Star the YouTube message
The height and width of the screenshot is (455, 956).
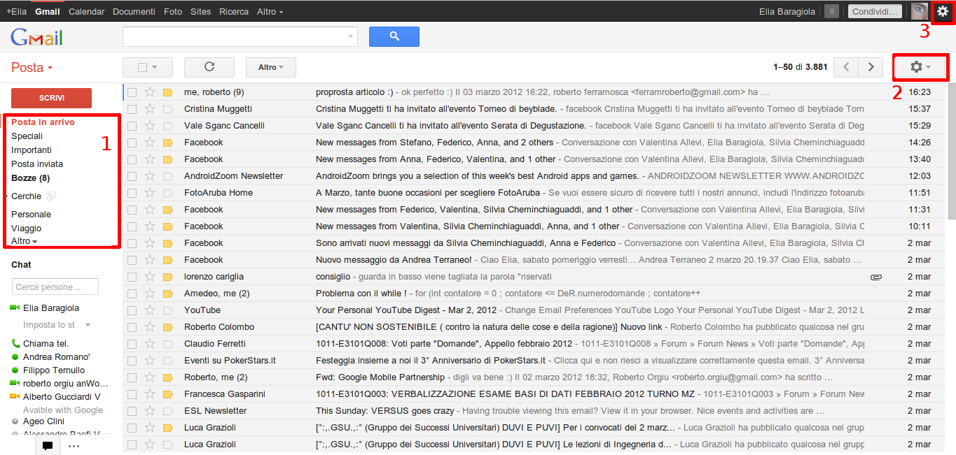[x=149, y=310]
